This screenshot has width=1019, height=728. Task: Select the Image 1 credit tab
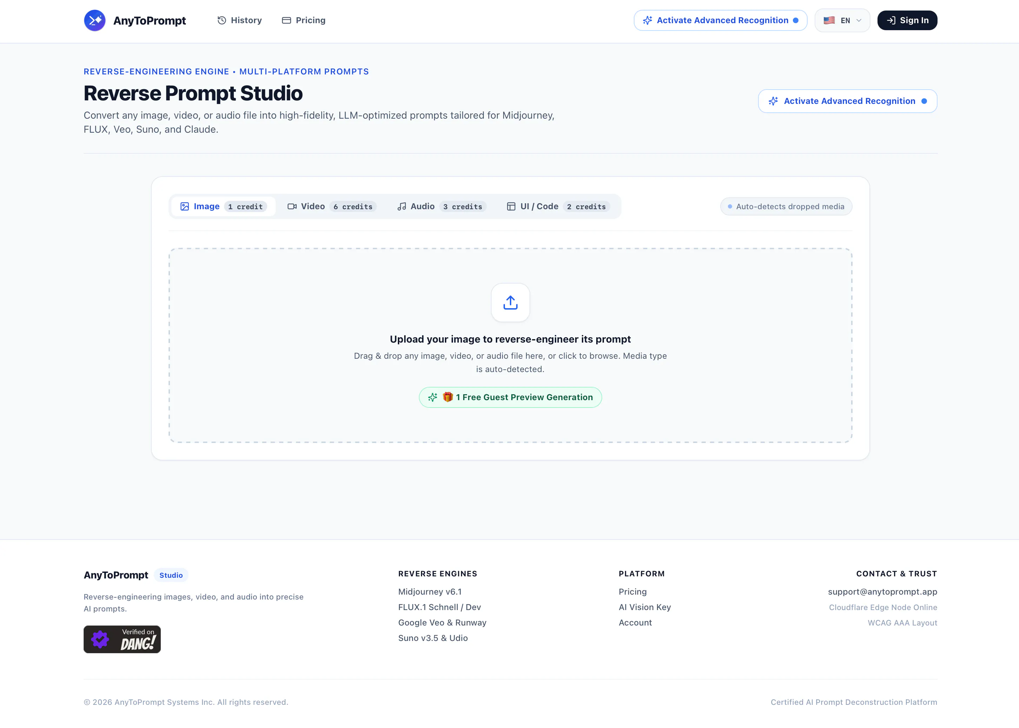[223, 206]
